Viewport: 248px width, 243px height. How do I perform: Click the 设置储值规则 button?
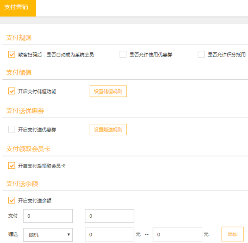pyautogui.click(x=108, y=92)
